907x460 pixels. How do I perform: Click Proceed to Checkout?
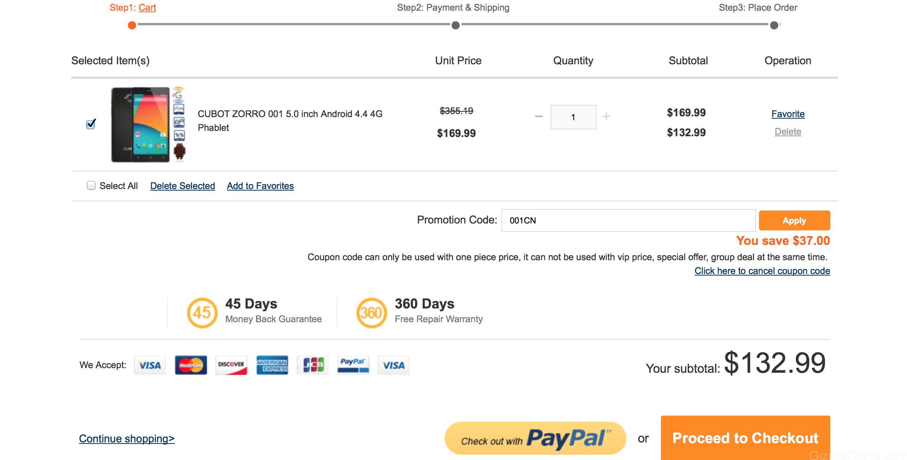(x=745, y=438)
